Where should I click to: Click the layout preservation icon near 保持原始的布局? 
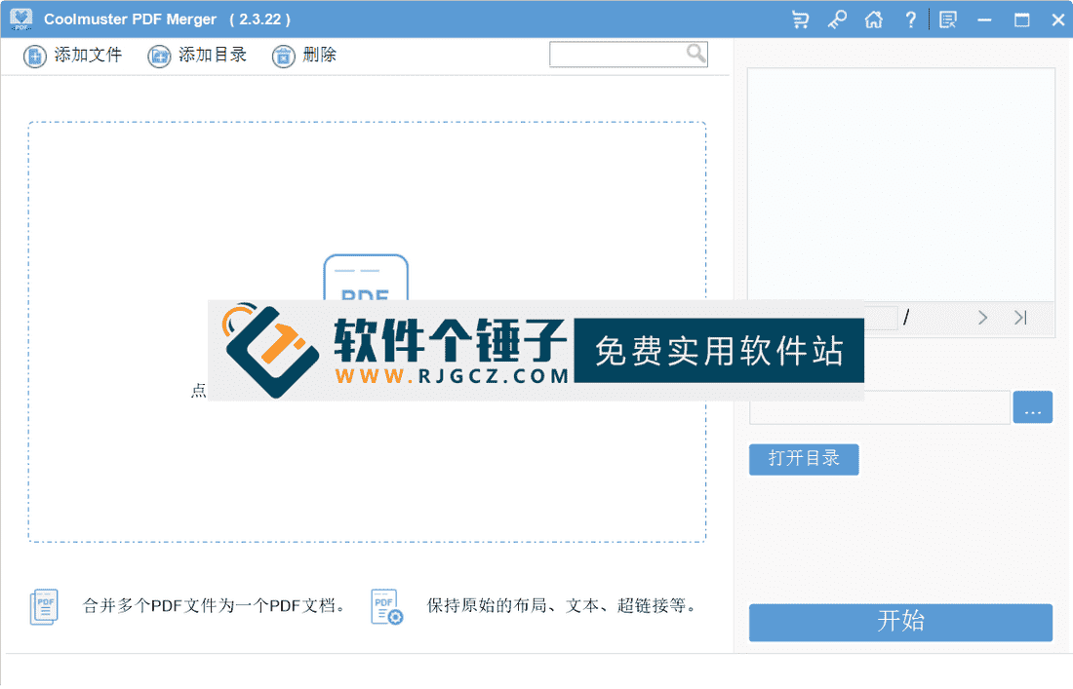point(385,605)
